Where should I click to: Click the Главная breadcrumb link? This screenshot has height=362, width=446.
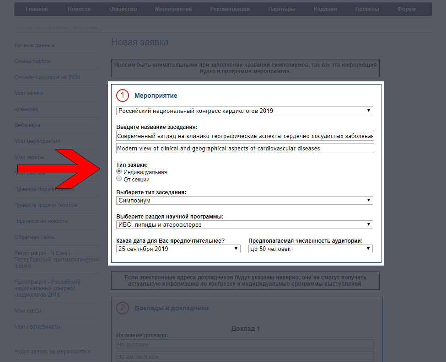tap(23, 28)
